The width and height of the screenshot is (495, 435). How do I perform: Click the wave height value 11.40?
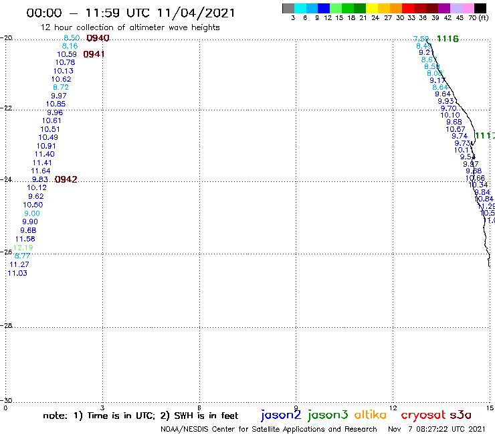pos(45,154)
